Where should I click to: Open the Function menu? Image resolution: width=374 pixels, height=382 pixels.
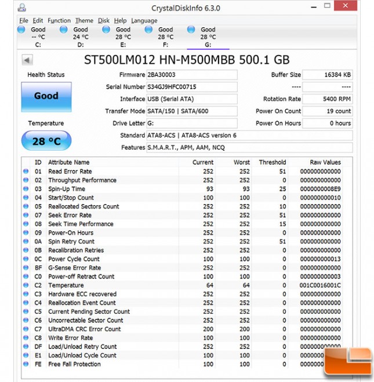59,21
